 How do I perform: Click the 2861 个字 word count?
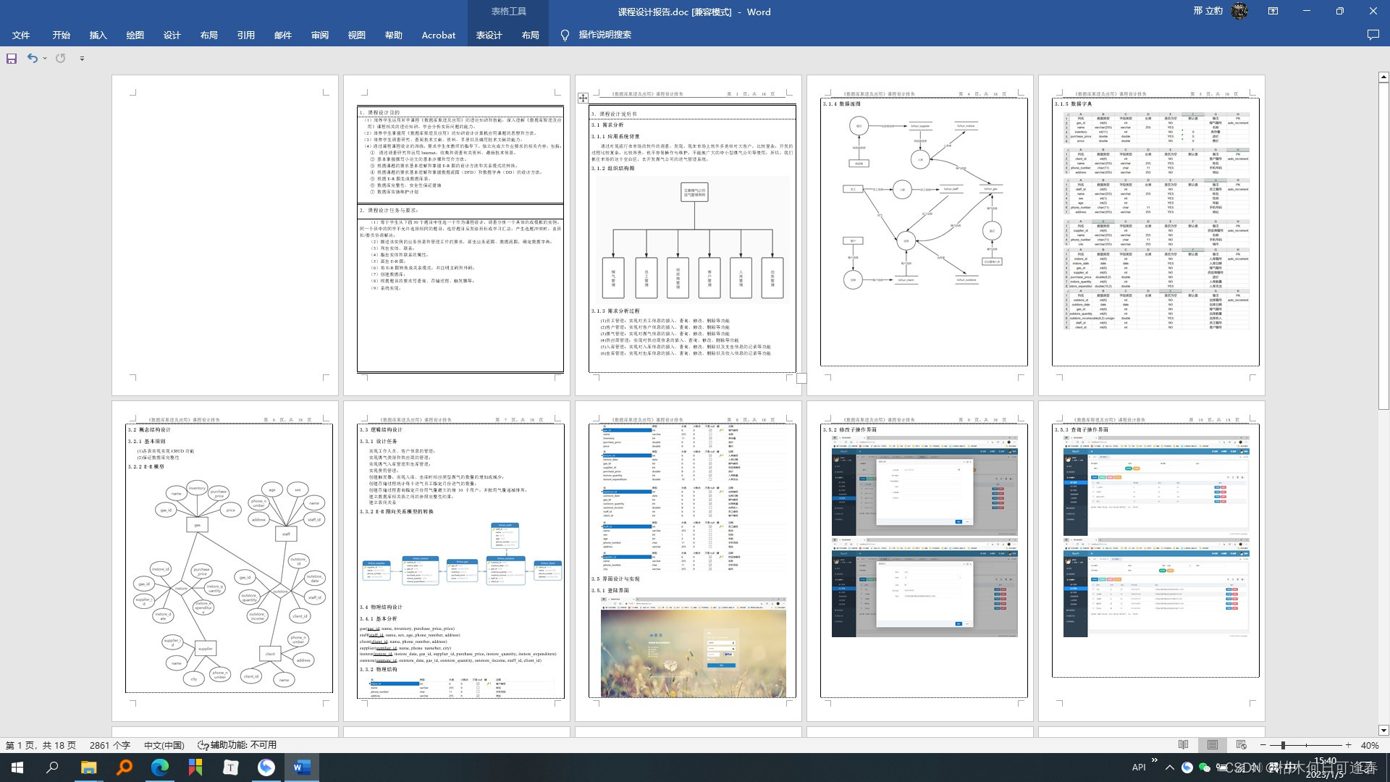click(x=110, y=745)
